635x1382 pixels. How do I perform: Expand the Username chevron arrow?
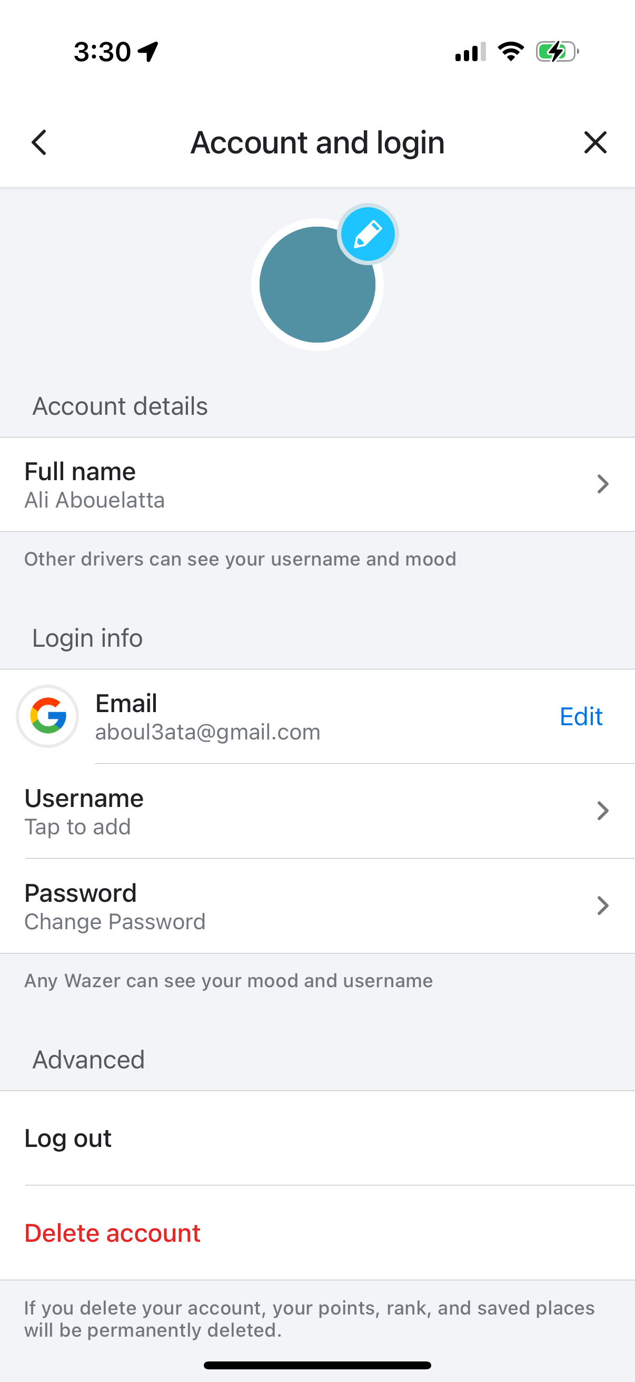pyautogui.click(x=602, y=811)
